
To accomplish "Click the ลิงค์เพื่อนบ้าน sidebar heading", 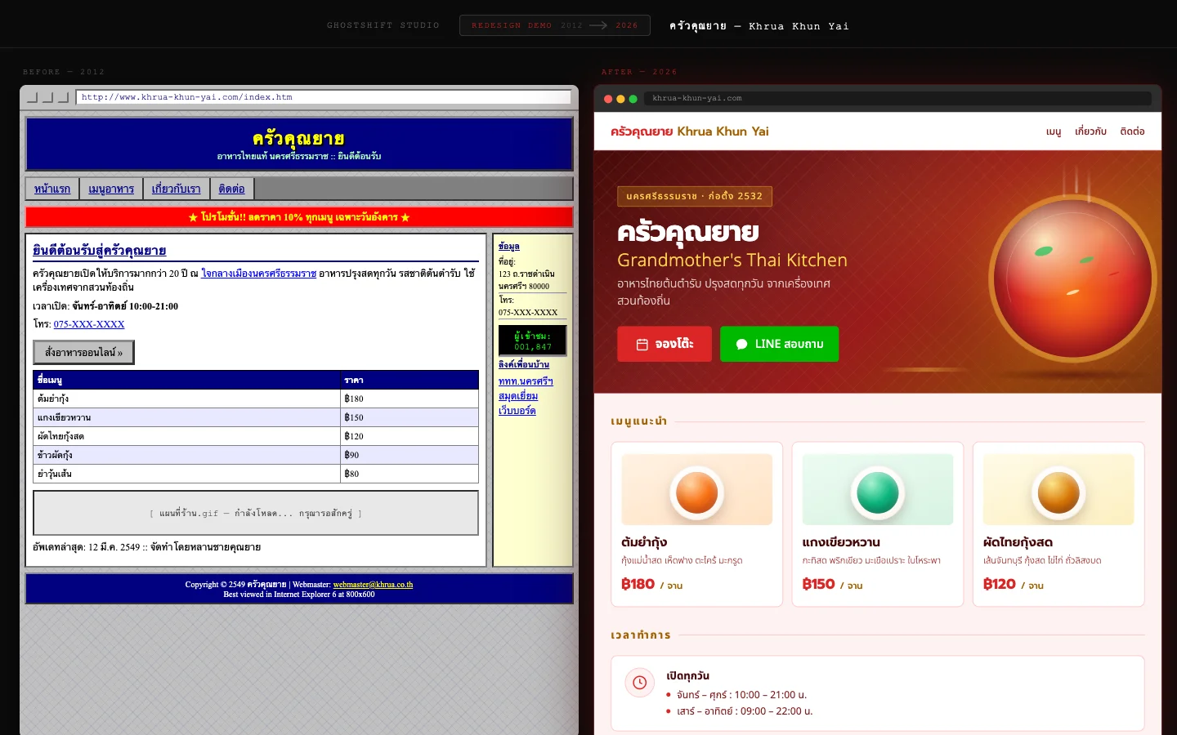I will click(524, 364).
